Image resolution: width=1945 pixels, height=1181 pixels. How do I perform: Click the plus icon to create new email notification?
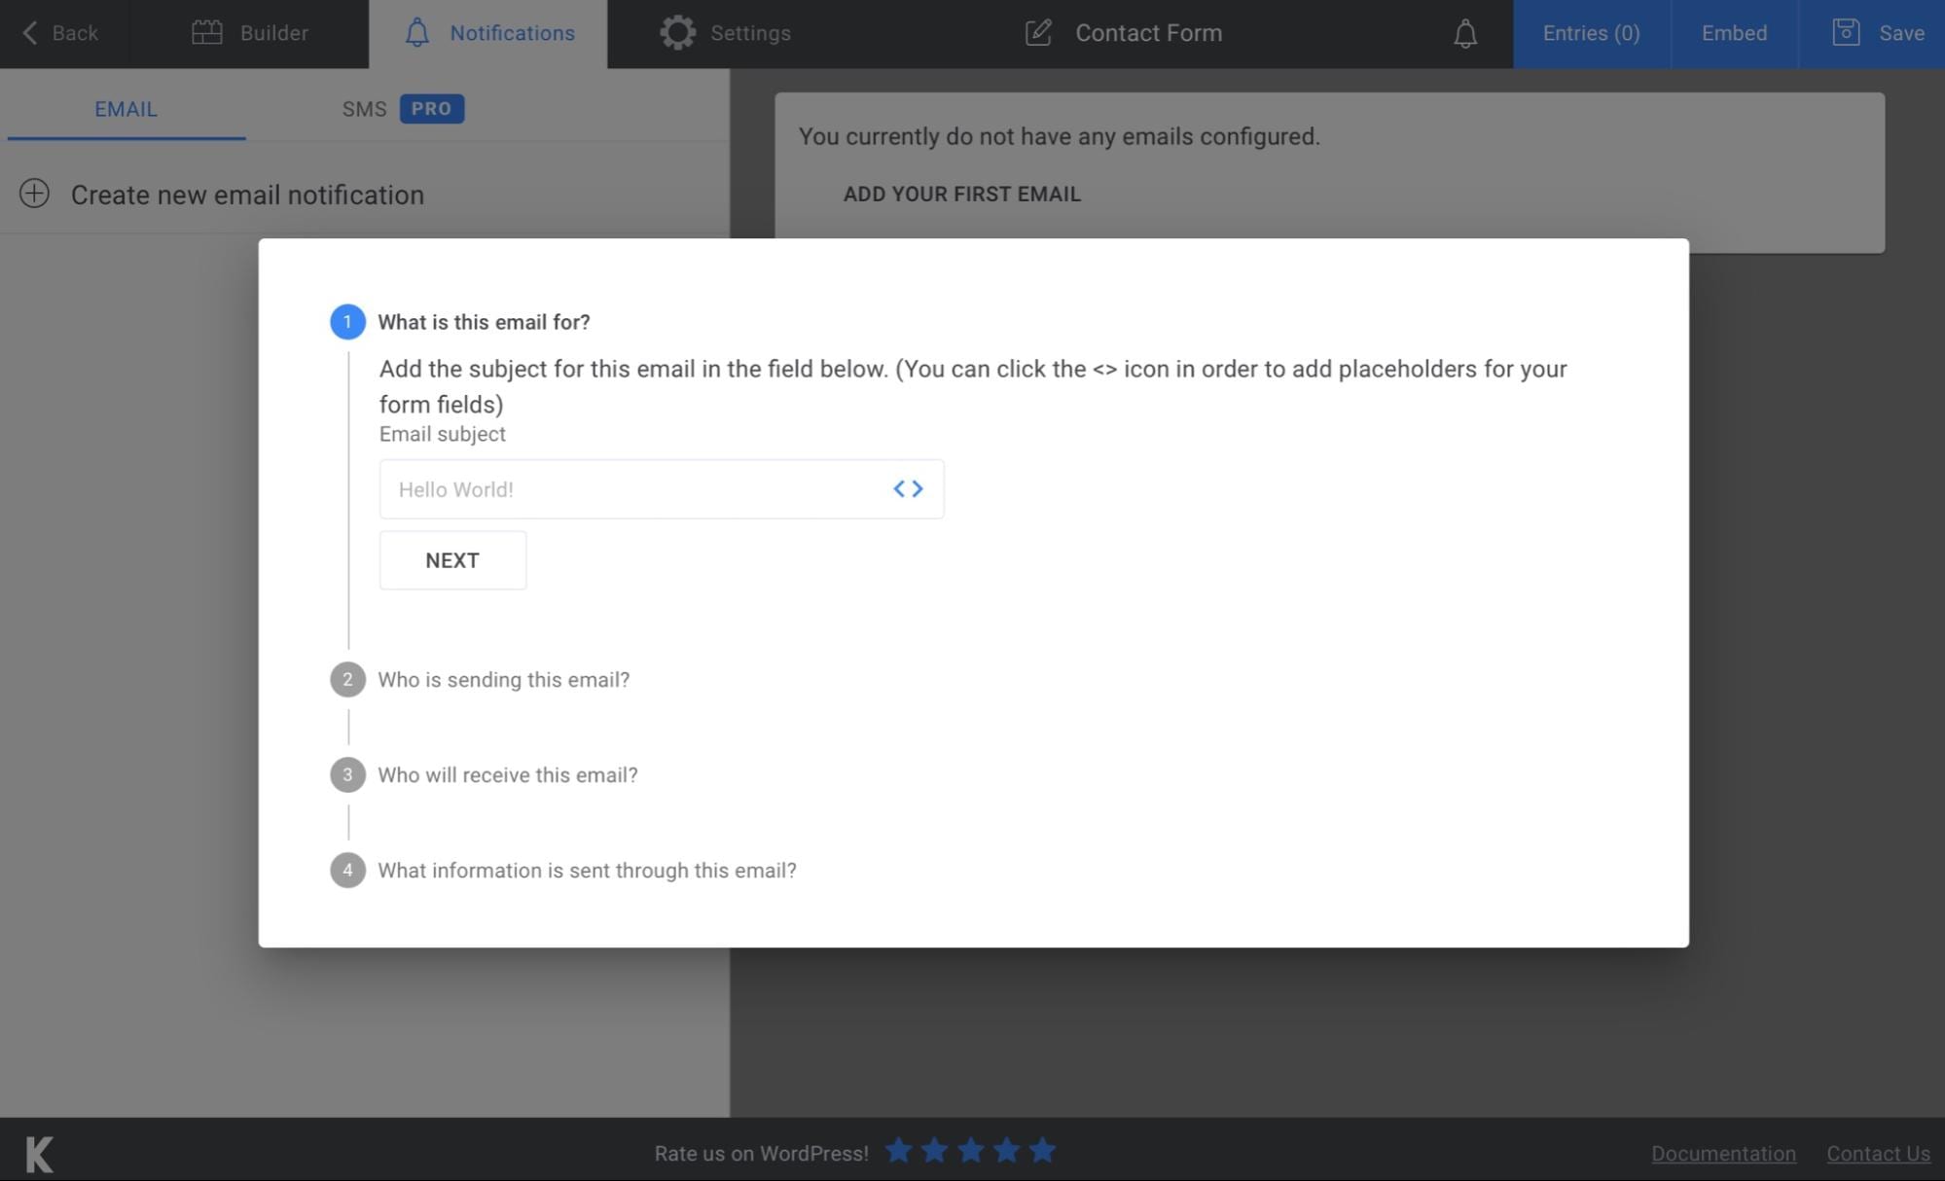pos(36,194)
